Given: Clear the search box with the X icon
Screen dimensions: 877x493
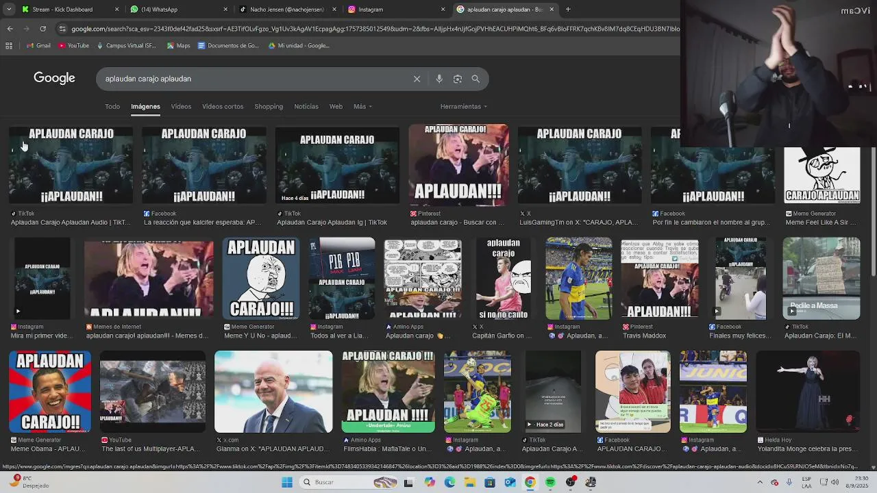Looking at the screenshot, I should (x=417, y=79).
